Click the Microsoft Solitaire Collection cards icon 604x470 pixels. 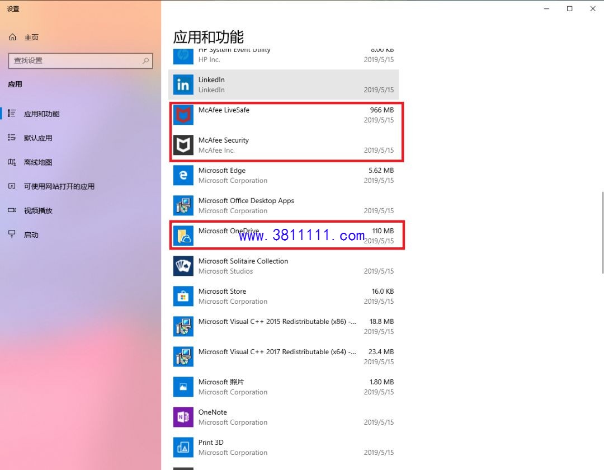[x=183, y=266]
